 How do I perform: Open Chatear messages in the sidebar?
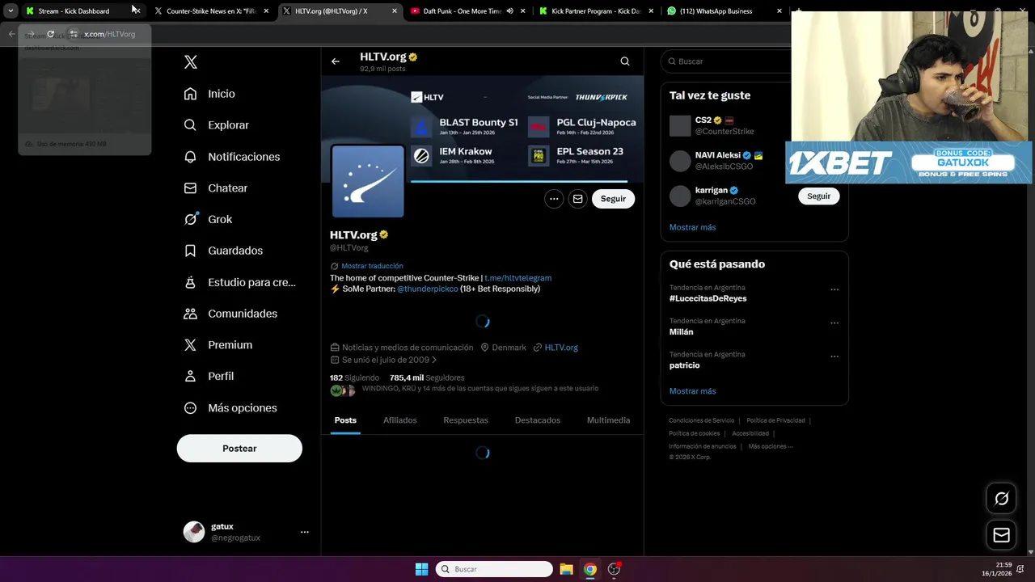click(x=216, y=188)
